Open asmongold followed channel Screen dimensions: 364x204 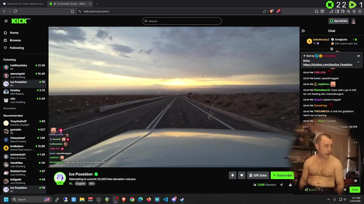(x=24, y=75)
